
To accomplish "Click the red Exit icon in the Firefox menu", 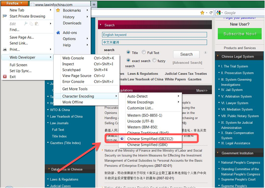I will pos(5,77).
